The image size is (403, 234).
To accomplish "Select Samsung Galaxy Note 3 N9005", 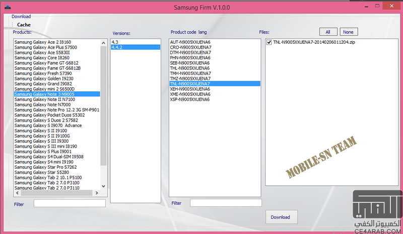I will (57, 94).
